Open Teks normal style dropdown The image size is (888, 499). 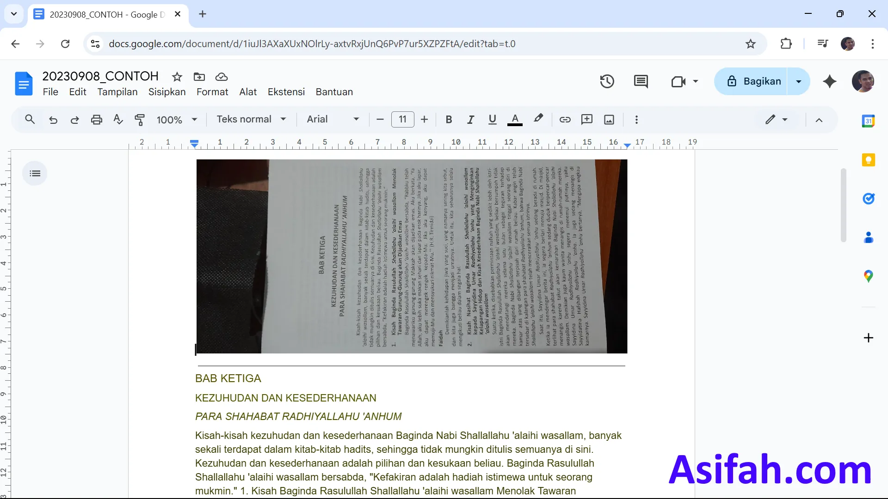(x=252, y=119)
